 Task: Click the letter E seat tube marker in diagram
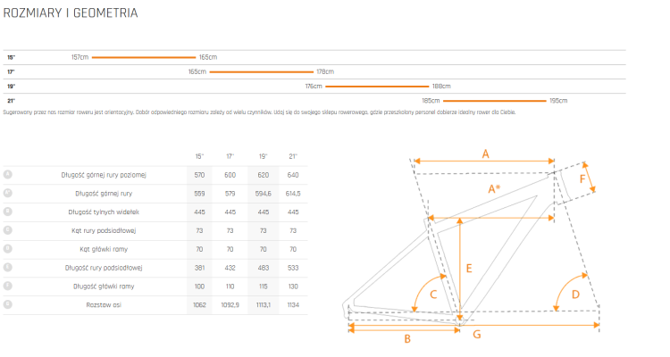(469, 268)
